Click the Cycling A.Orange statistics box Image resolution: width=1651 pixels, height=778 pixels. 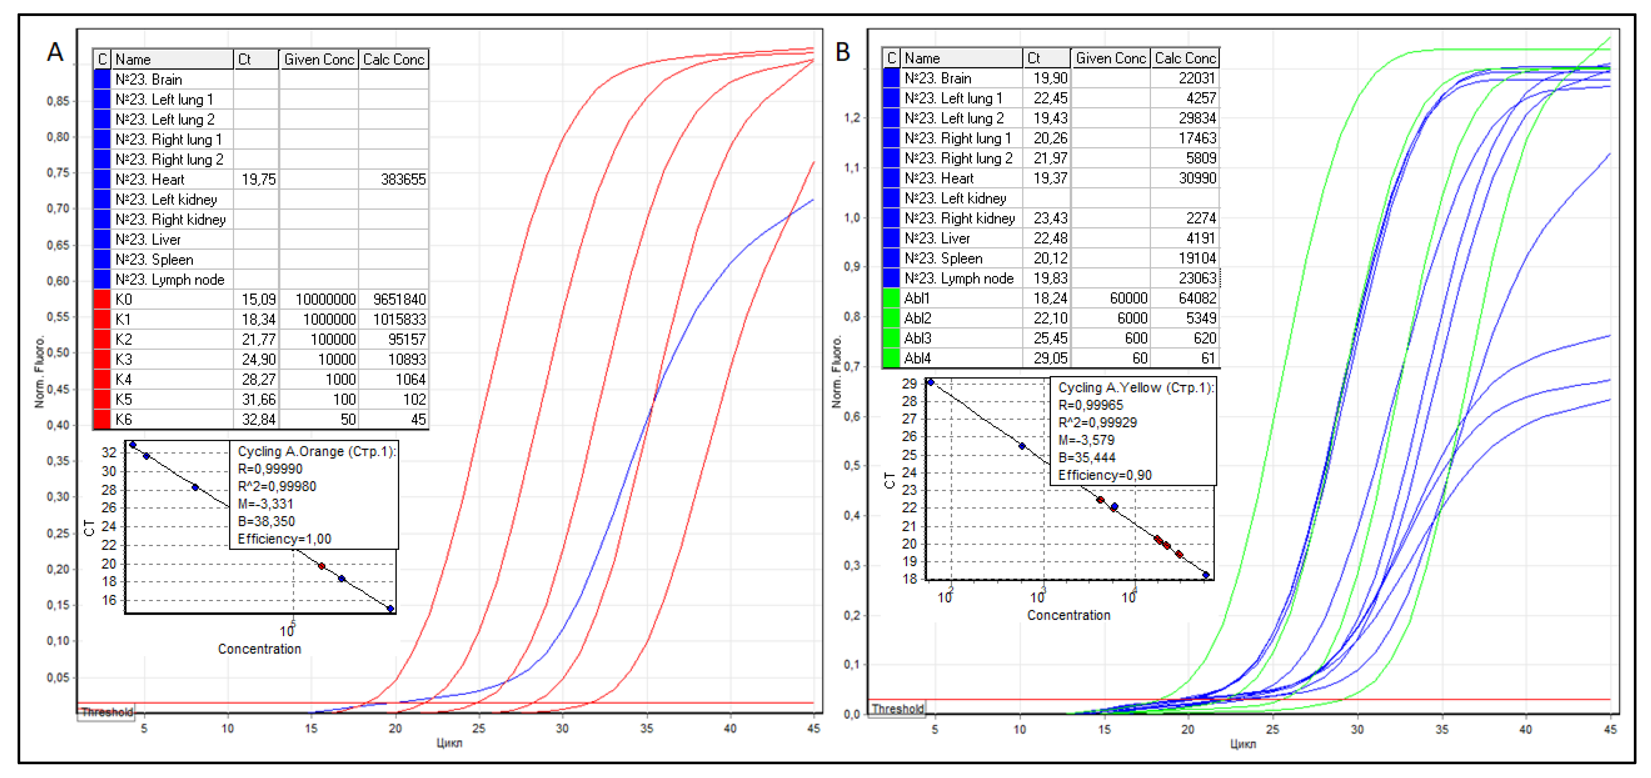pos(314,495)
